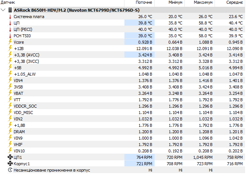Click the fan icon beside Корпус1

tap(10, 164)
